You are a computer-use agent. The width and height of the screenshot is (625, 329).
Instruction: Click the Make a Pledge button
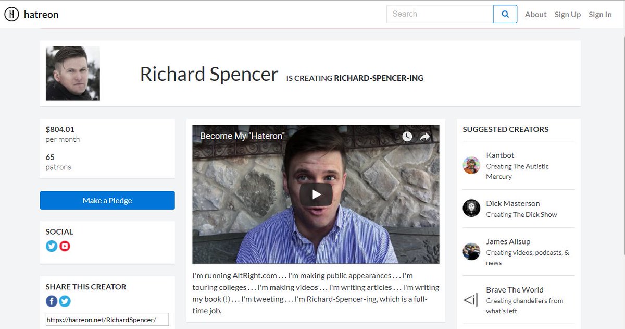[x=107, y=200]
